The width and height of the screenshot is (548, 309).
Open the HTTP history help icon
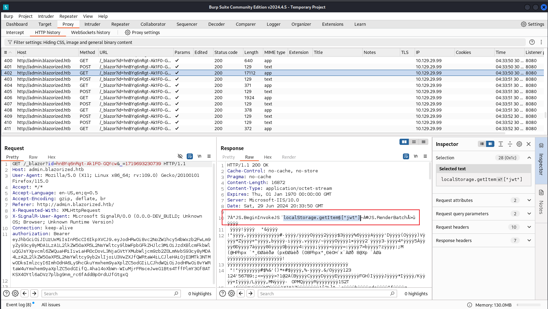click(532, 42)
